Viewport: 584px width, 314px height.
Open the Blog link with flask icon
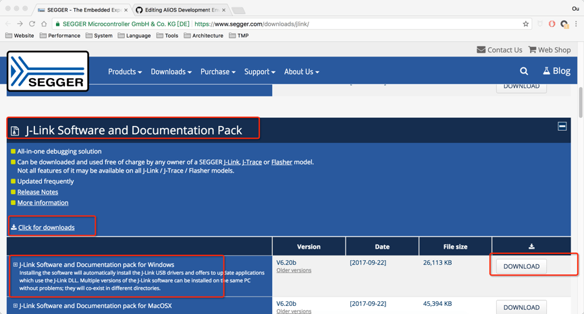(556, 71)
